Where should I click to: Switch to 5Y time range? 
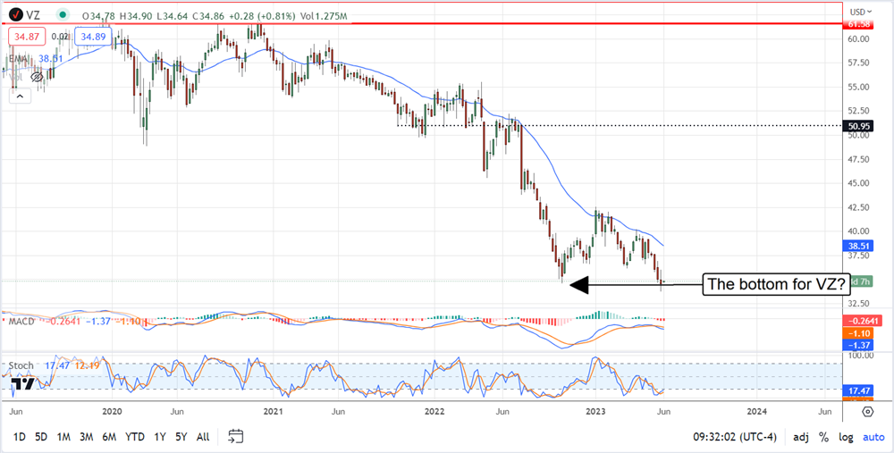coord(181,437)
